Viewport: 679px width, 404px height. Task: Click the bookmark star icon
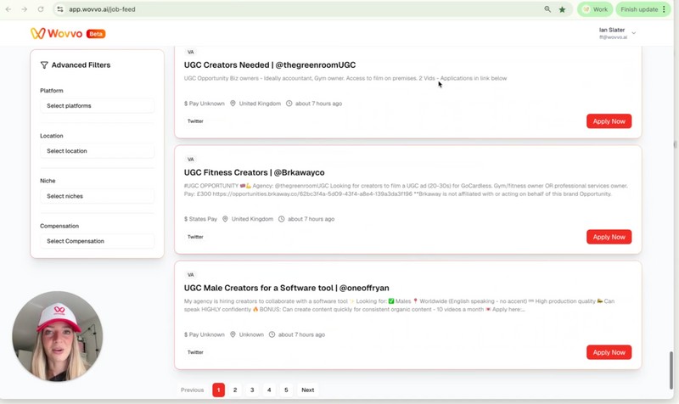[x=562, y=9]
